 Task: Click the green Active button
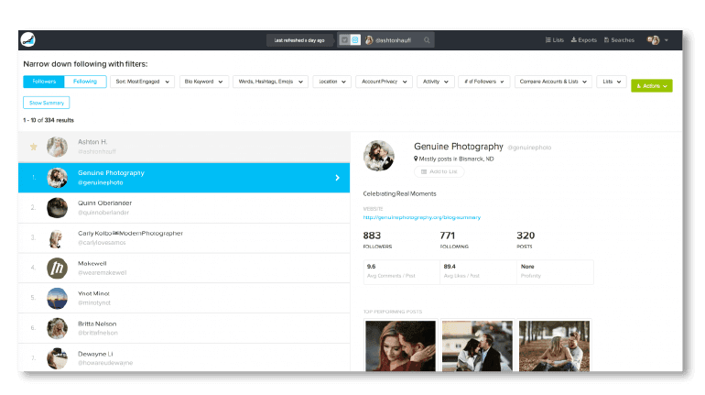click(x=652, y=85)
